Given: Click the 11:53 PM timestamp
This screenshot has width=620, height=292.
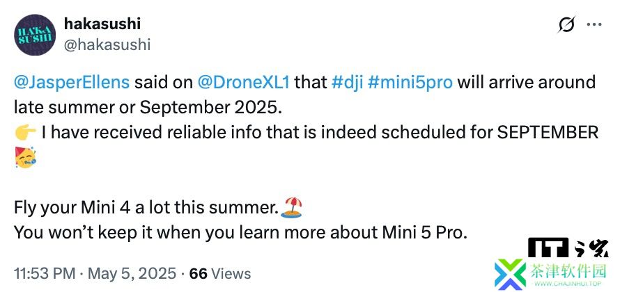Looking at the screenshot, I should pos(45,273).
